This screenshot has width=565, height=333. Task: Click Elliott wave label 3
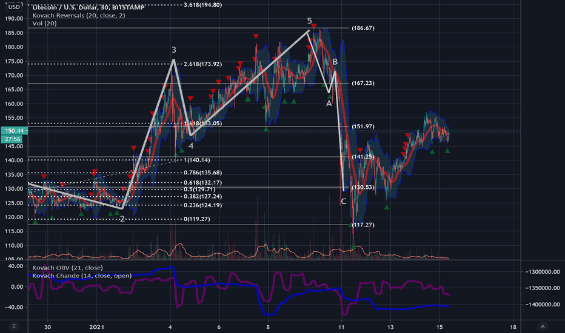pos(173,50)
